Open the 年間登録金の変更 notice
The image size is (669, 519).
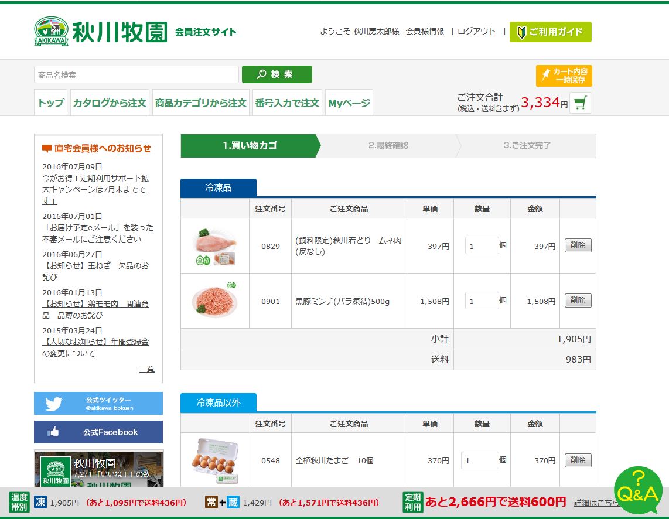pyautogui.click(x=95, y=347)
